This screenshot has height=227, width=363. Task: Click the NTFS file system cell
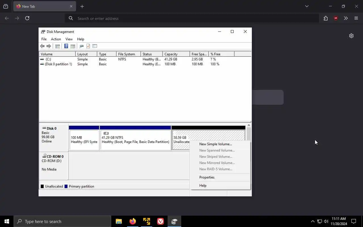tap(122, 59)
